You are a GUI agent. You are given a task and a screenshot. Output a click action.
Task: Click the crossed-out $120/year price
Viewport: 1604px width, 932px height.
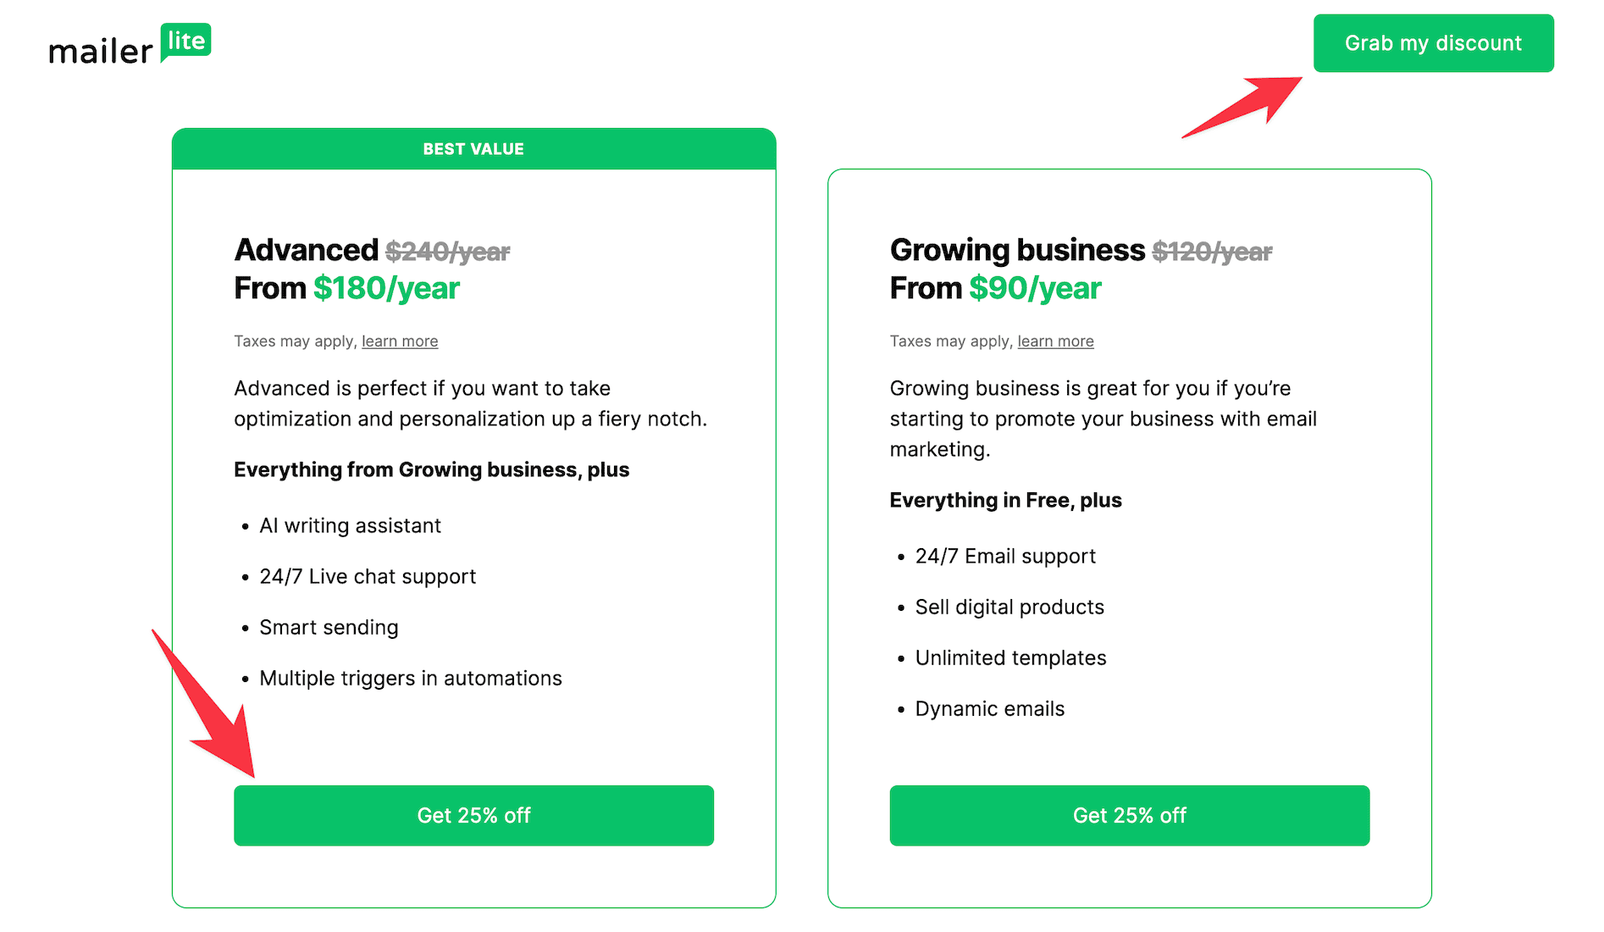pyautogui.click(x=1212, y=252)
